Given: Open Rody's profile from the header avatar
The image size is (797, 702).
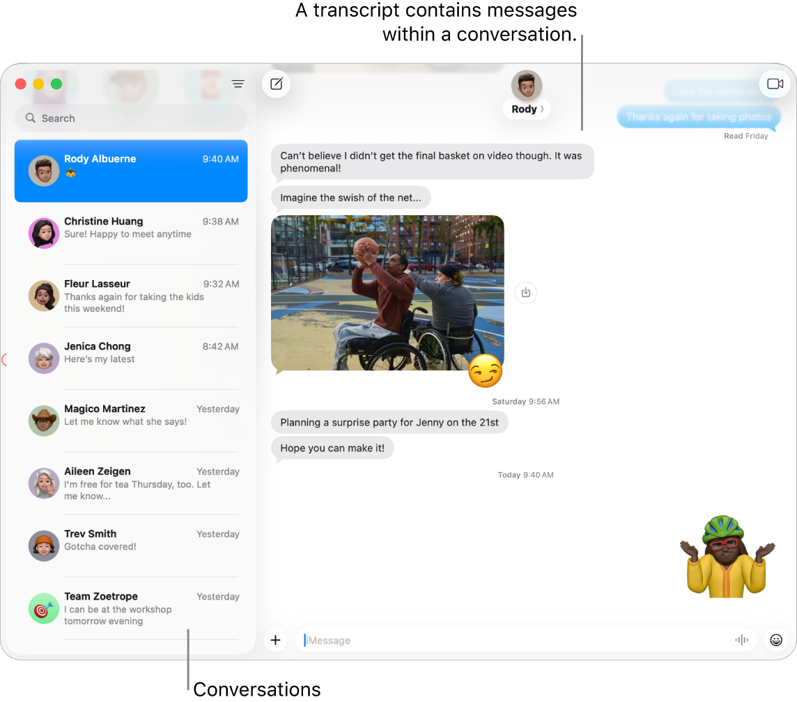Looking at the screenshot, I should click(x=526, y=83).
